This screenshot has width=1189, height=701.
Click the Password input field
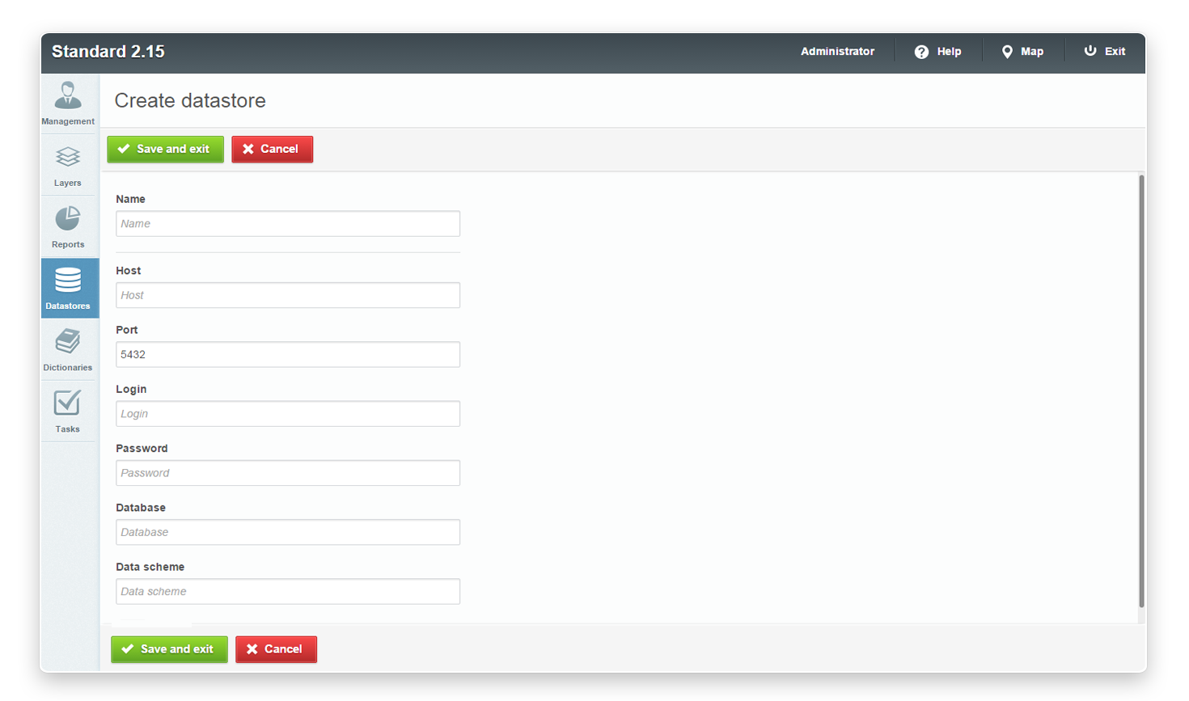[x=287, y=472]
